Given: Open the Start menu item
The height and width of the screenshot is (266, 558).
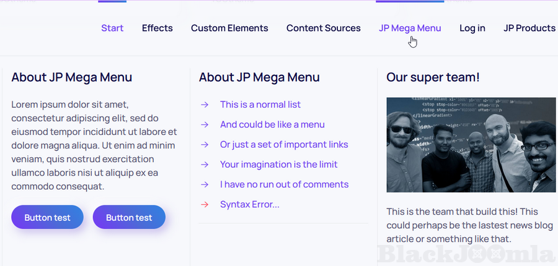Looking at the screenshot, I should click(x=112, y=28).
